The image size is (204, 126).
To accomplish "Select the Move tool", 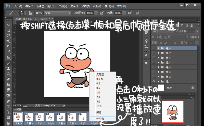I will 8,25.
